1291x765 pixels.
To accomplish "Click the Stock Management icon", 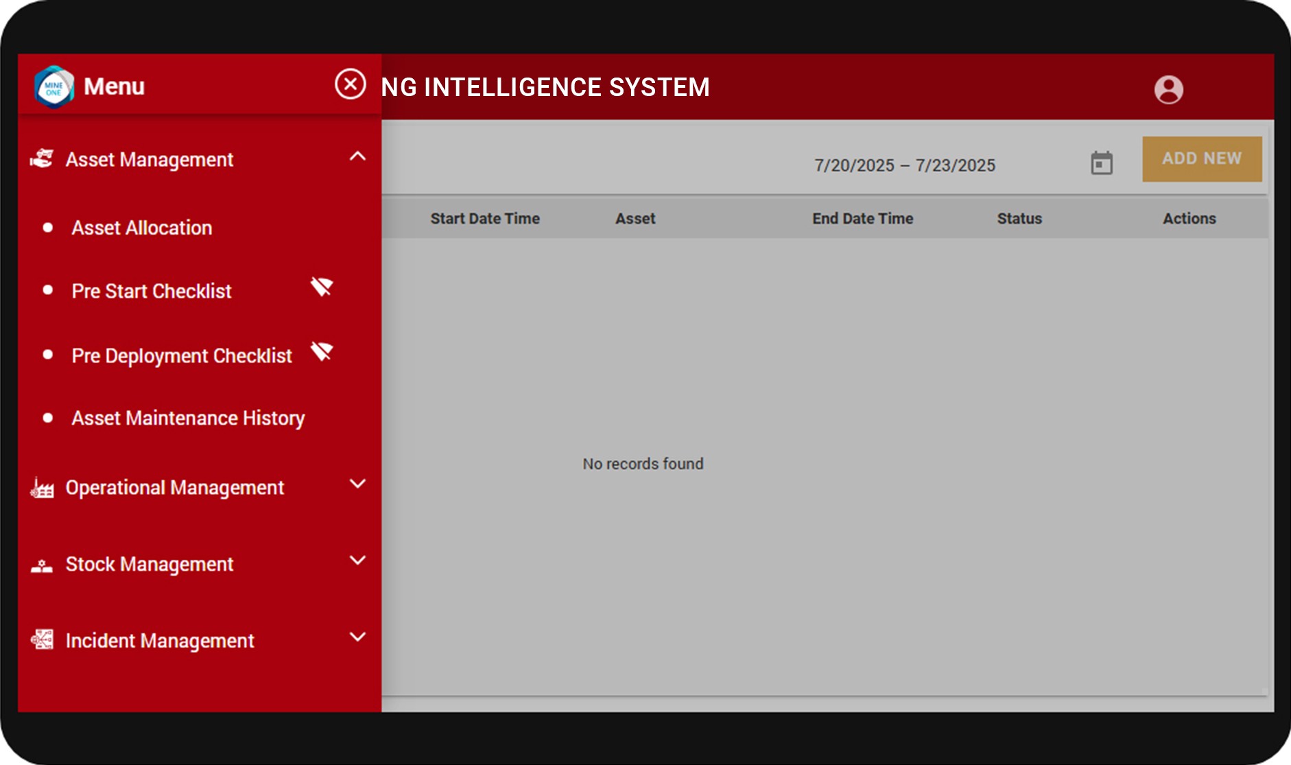I will pyautogui.click(x=42, y=565).
